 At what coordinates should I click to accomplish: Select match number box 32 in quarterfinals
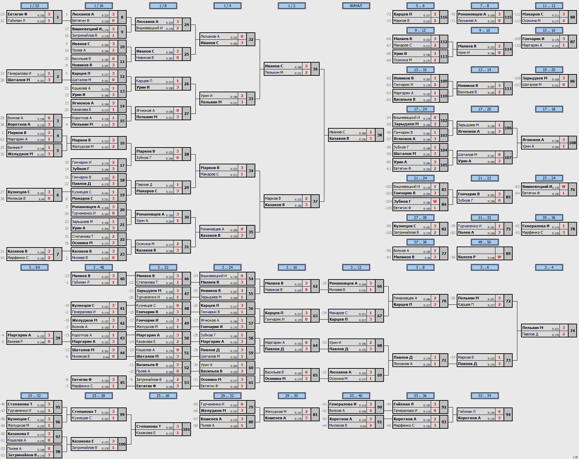pyautogui.click(x=251, y=39)
